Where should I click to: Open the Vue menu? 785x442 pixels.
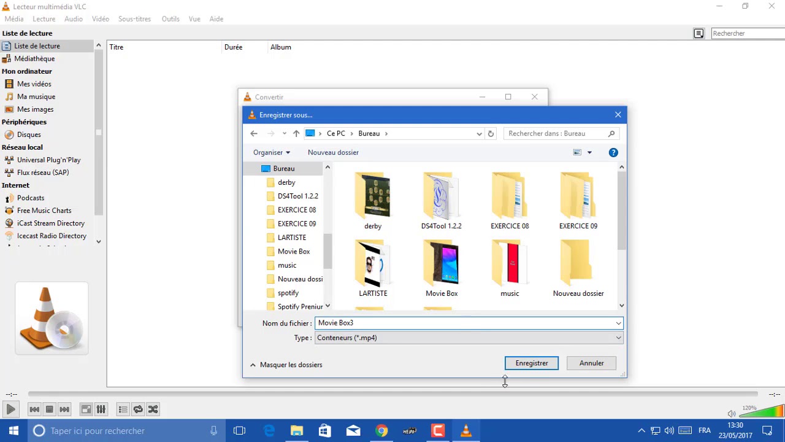(194, 19)
